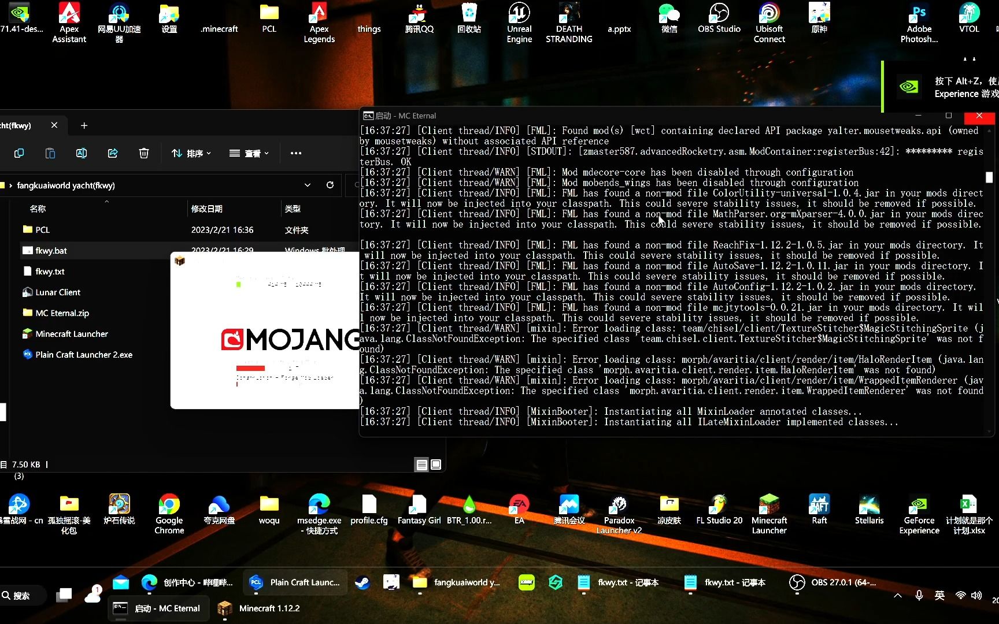Toggle the microphone icon in system tray
Viewport: 999px width, 624px height.
pos(919,595)
